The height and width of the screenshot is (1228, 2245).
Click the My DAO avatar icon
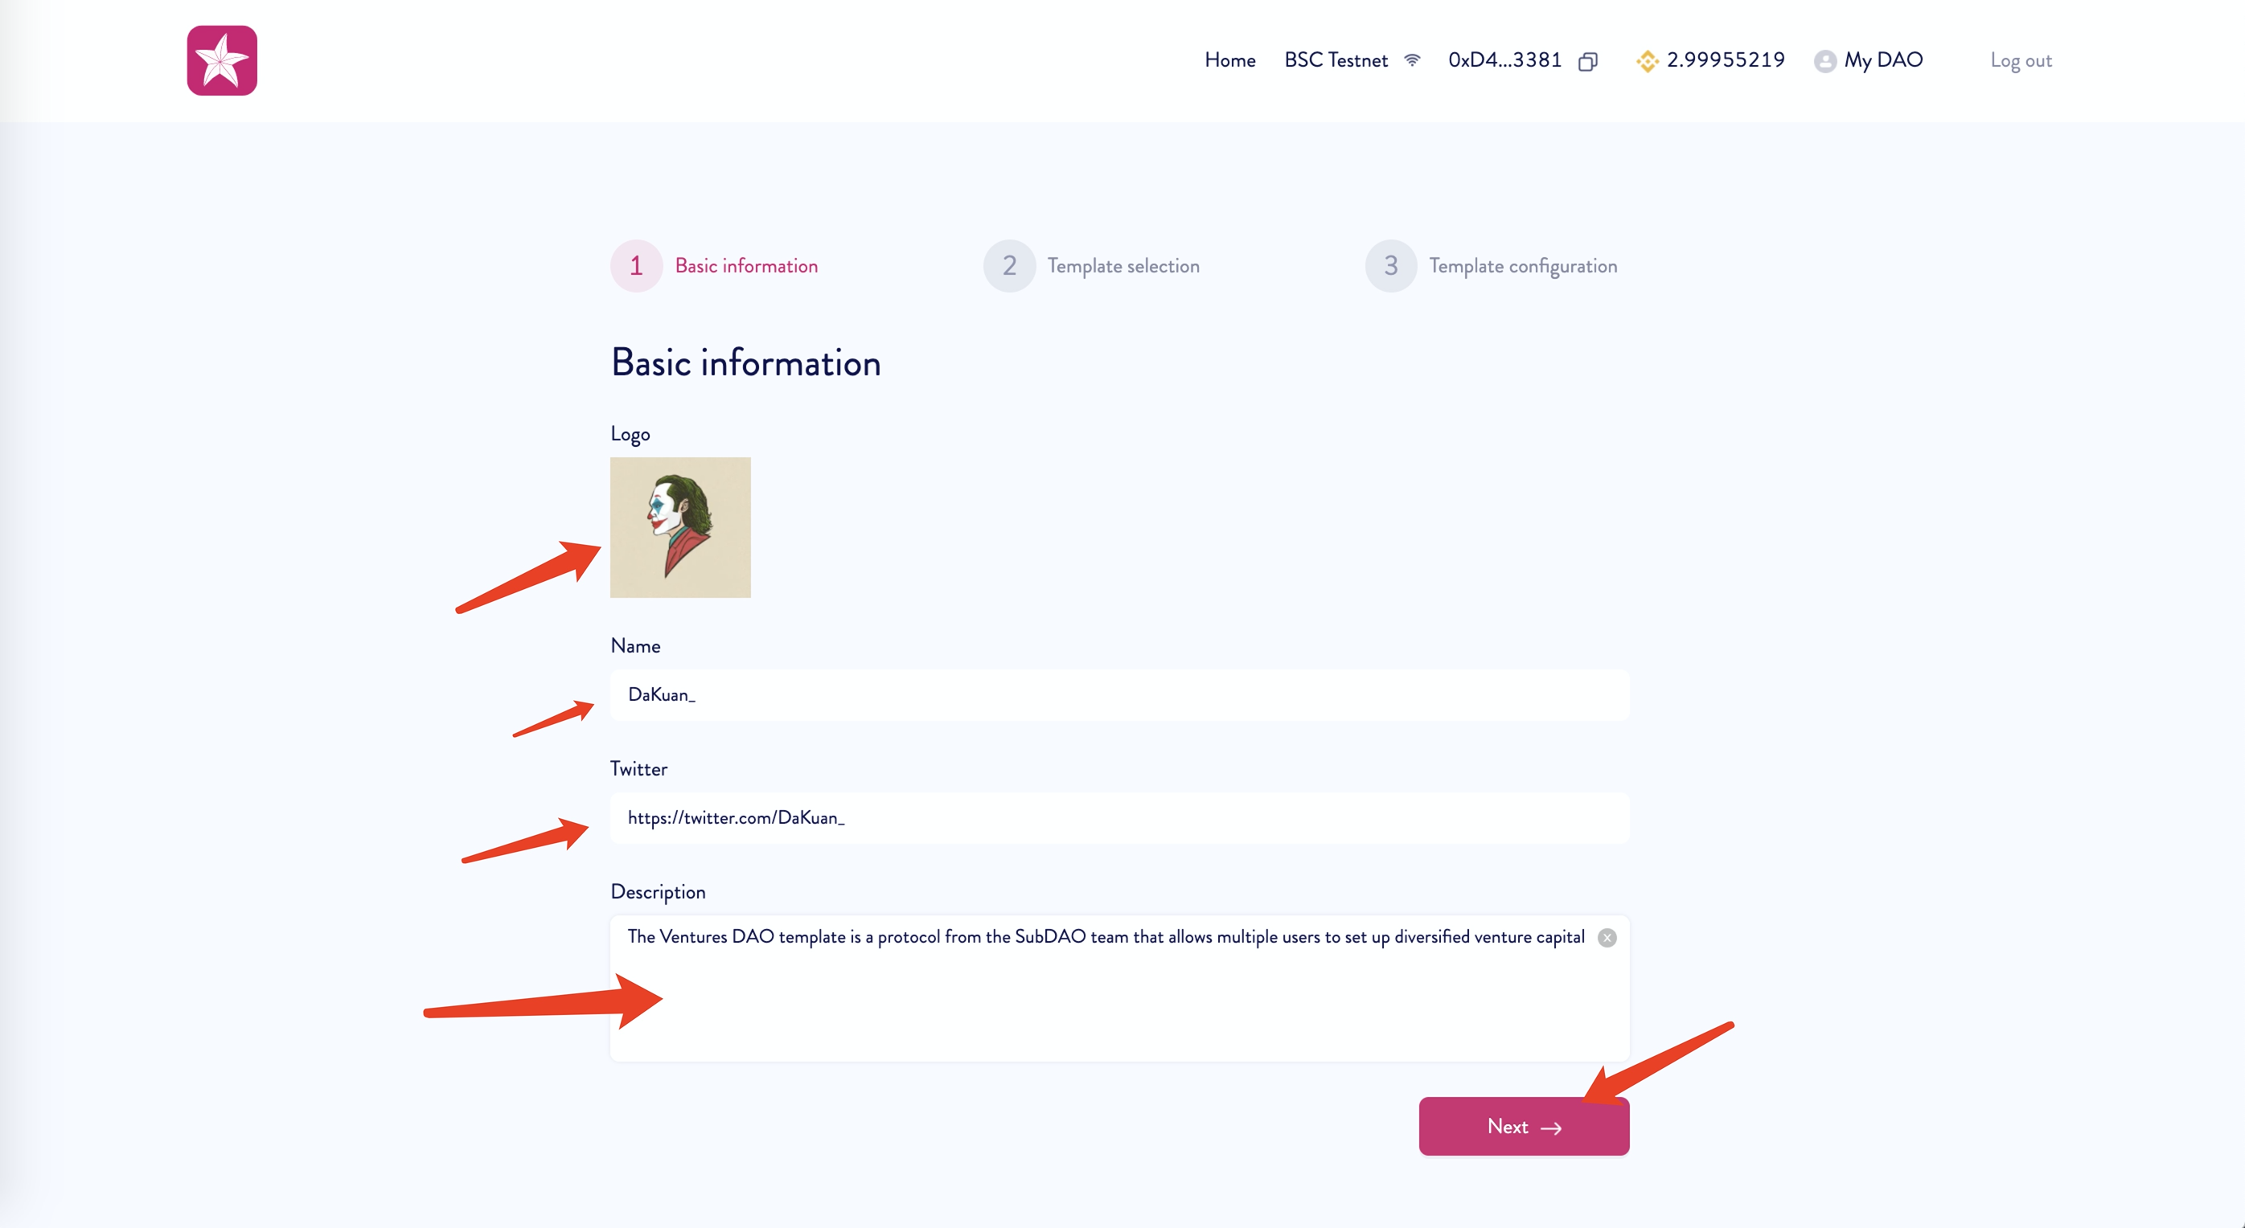tap(1824, 61)
